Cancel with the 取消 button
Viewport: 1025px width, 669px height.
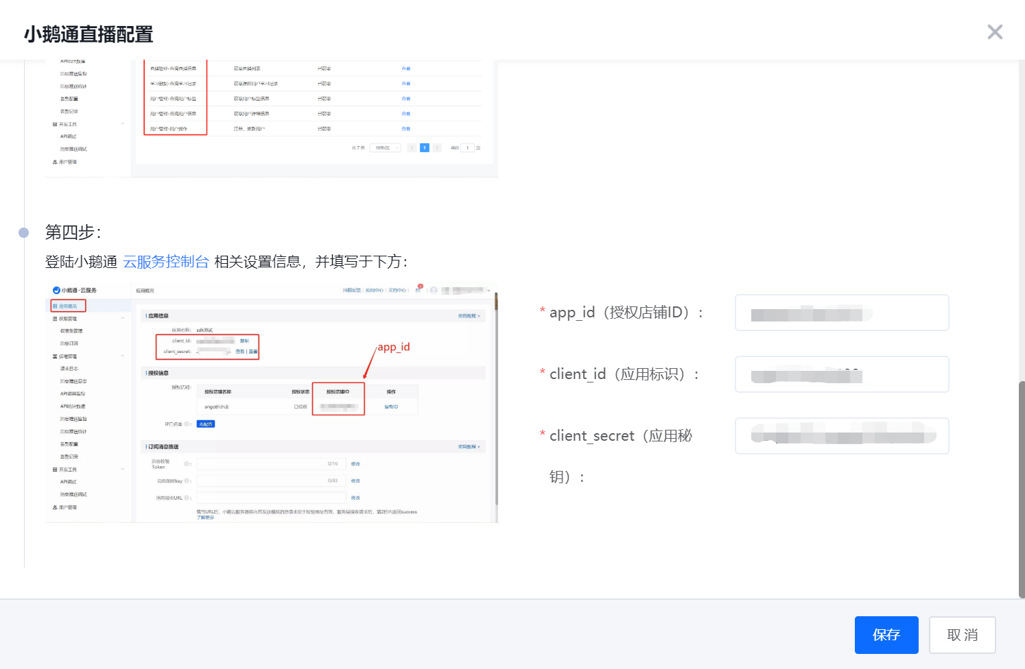pyautogui.click(x=962, y=635)
